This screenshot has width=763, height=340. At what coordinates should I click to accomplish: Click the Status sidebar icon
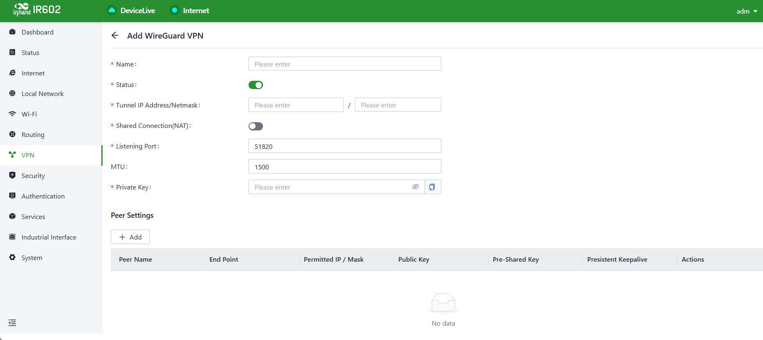(x=12, y=52)
